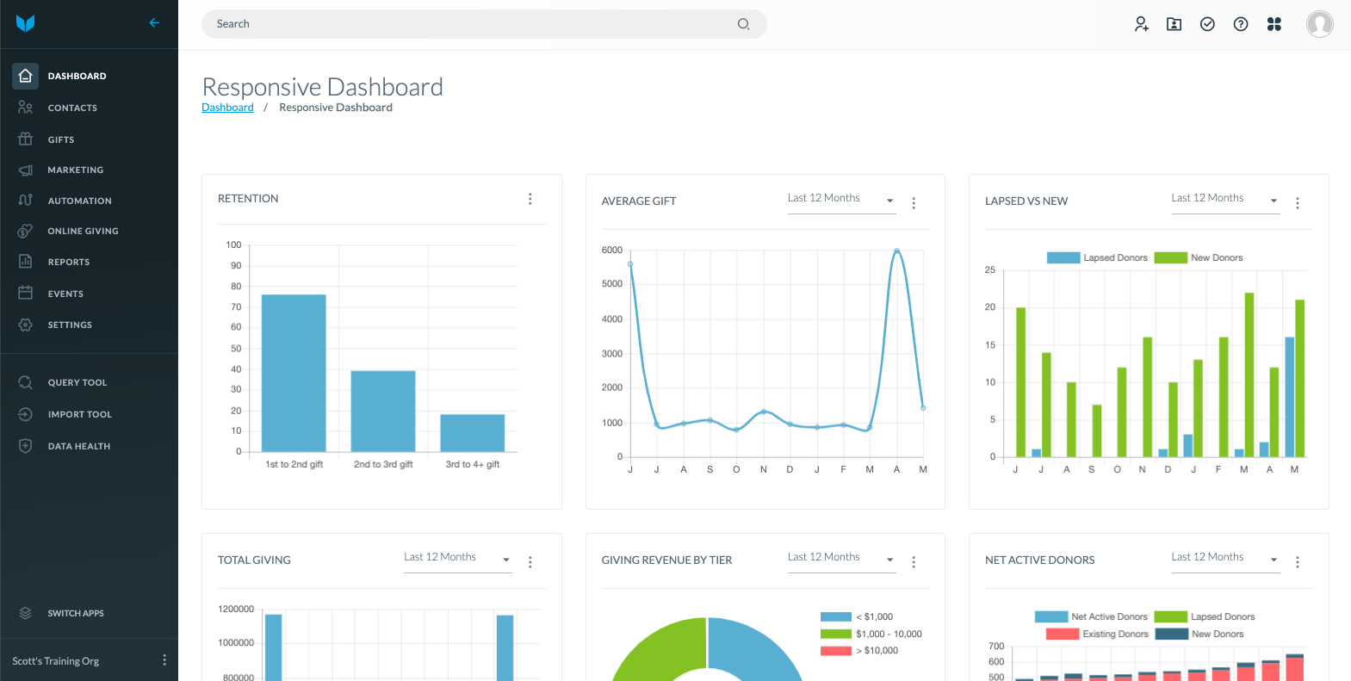The height and width of the screenshot is (681, 1351).
Task: Click the Marketing megaphone icon
Action: pos(26,170)
